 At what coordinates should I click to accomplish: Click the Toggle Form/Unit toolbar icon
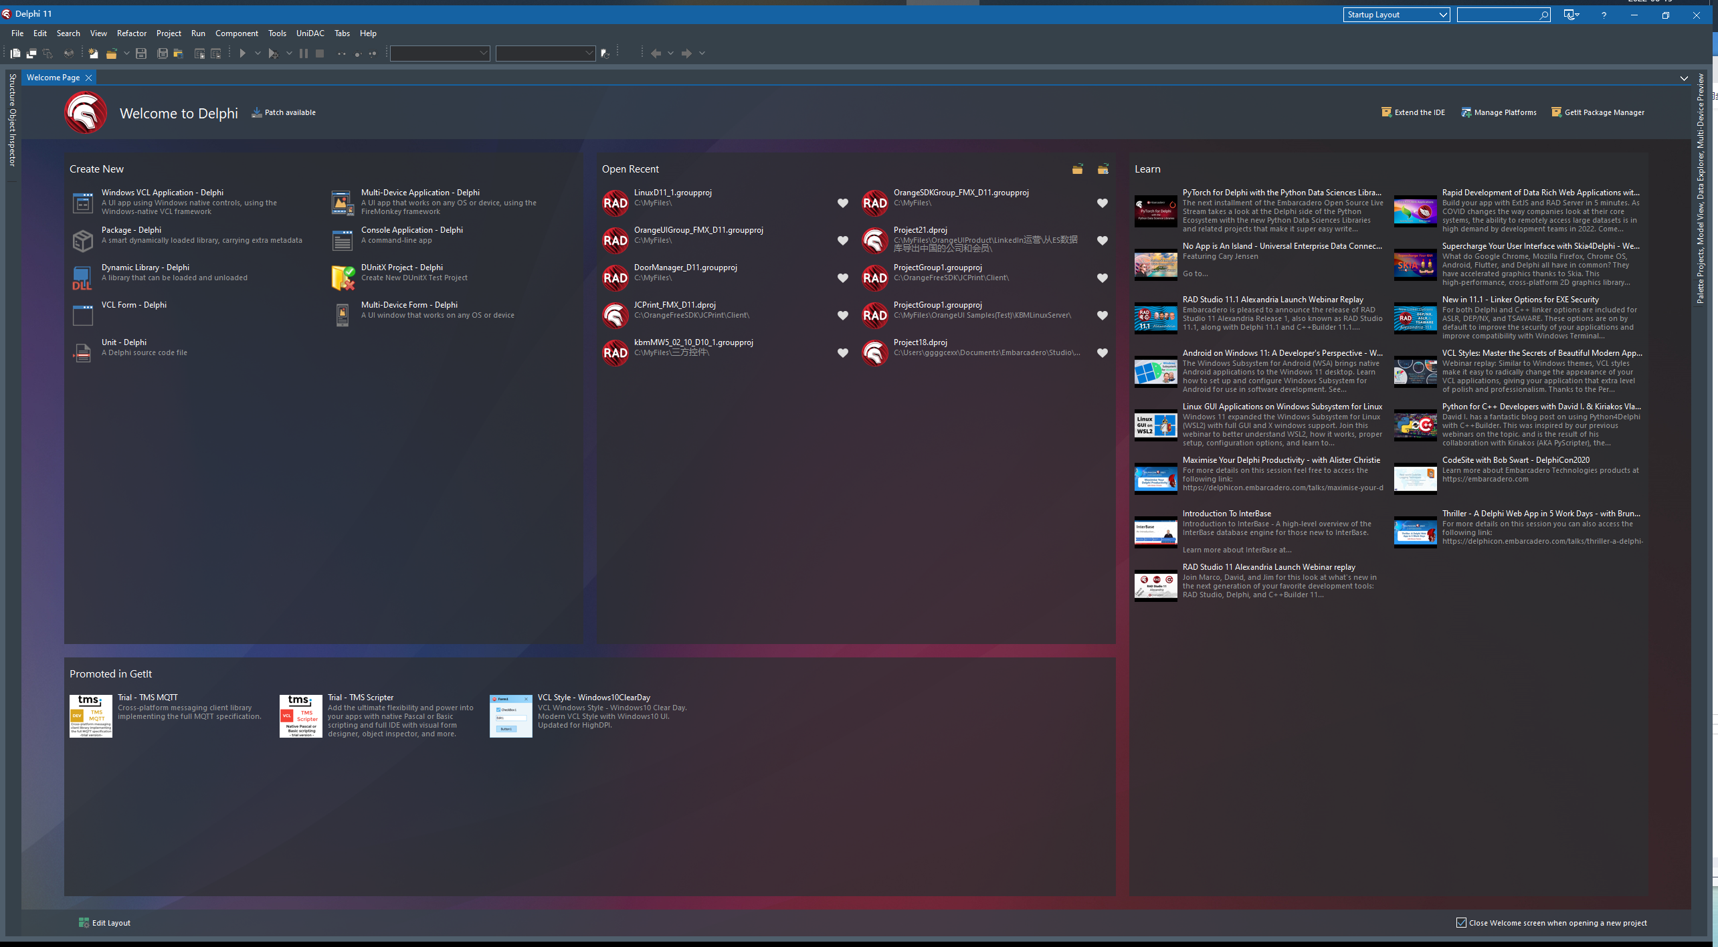(47, 54)
